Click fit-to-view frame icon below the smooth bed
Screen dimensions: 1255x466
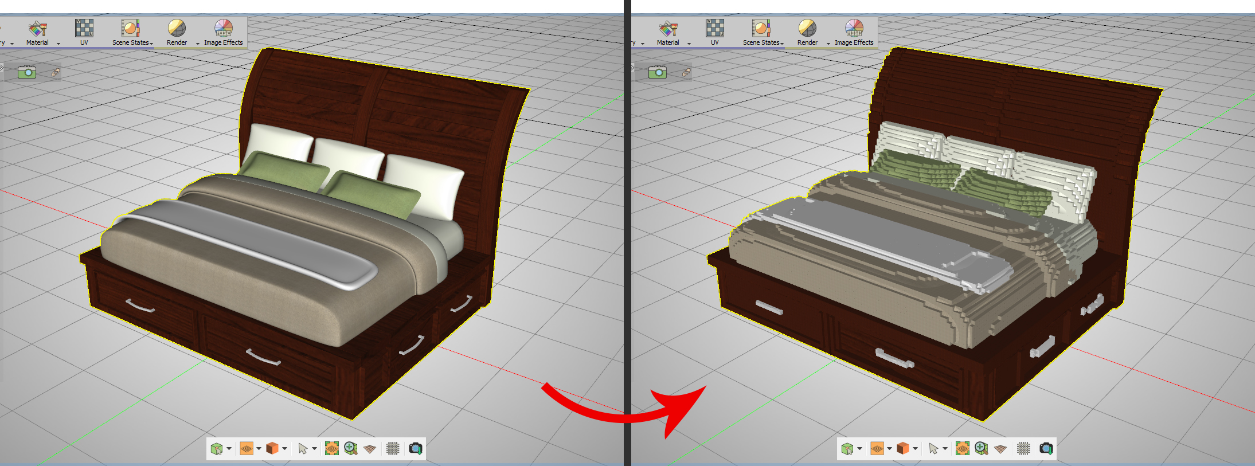pos(331,448)
